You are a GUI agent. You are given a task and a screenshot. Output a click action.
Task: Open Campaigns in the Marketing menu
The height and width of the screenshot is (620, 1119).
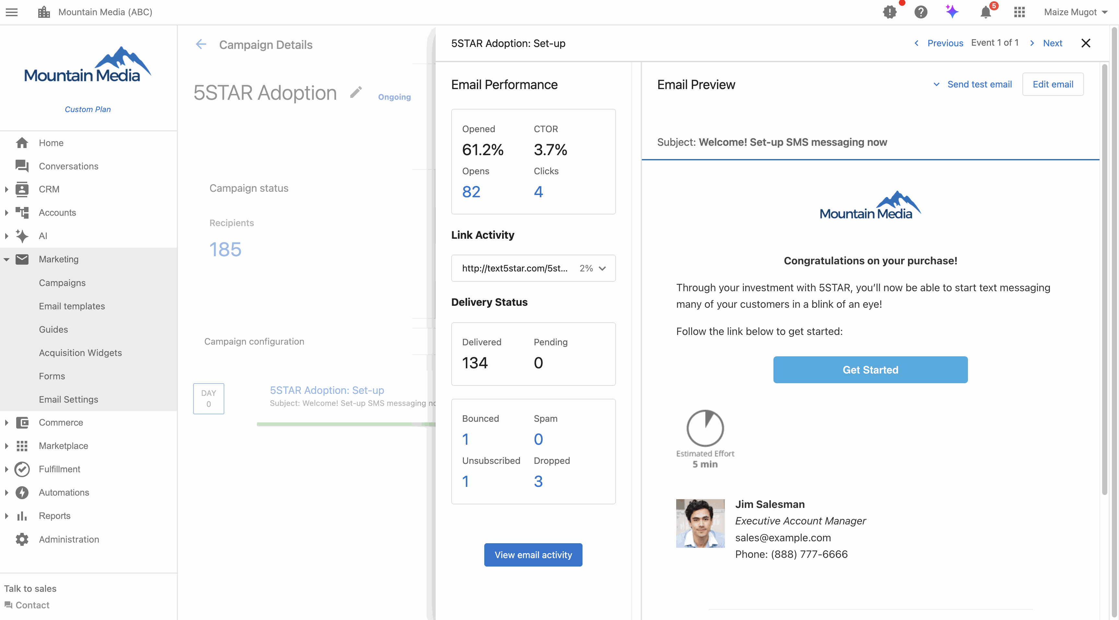(x=62, y=283)
